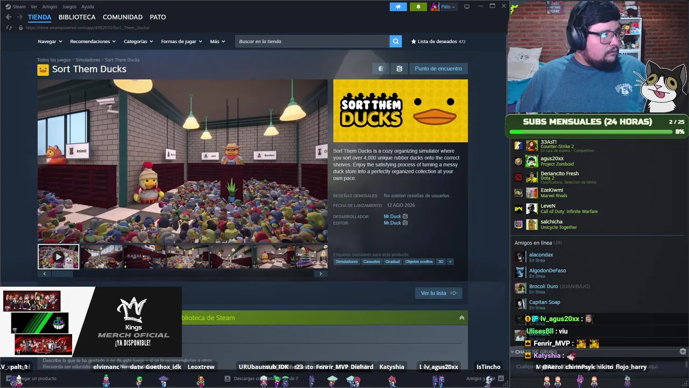Open the Mr.Duck developer link
689x388 pixels.
[x=392, y=217]
